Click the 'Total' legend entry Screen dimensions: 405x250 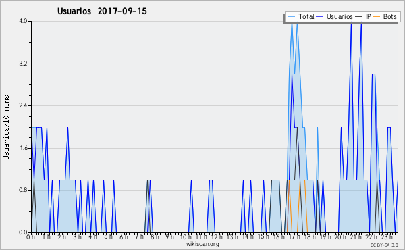pyautogui.click(x=306, y=16)
